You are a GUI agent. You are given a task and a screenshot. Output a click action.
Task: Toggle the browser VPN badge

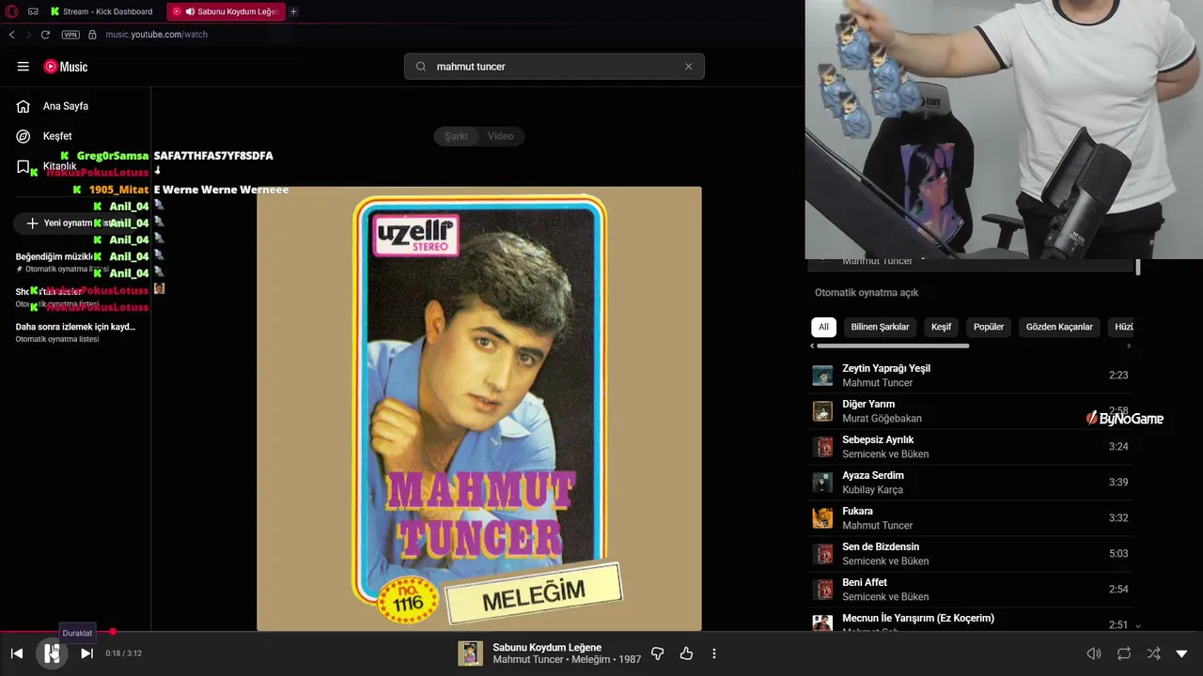[70, 35]
